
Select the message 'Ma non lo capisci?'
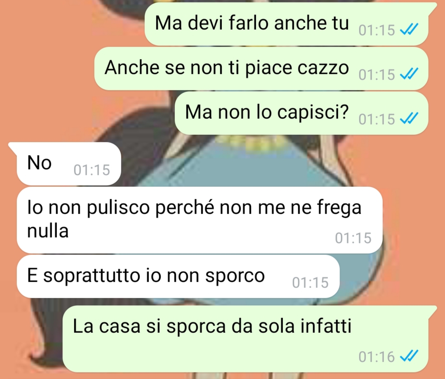tap(301, 113)
